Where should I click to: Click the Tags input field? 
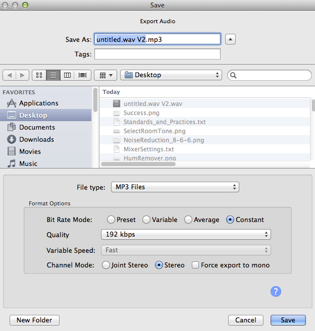click(157, 54)
